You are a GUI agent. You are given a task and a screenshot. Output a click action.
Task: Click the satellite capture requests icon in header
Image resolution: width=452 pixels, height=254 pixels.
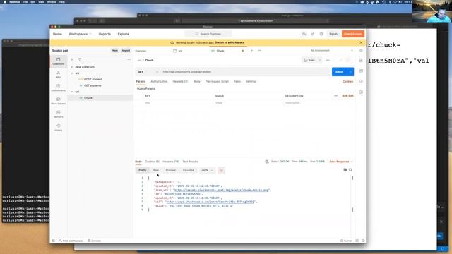pyautogui.click(x=312, y=34)
